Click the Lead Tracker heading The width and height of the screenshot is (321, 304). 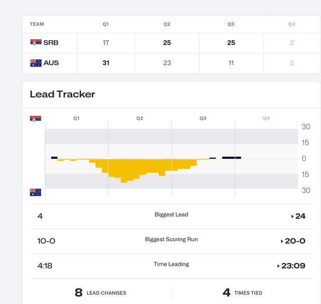[x=62, y=94]
